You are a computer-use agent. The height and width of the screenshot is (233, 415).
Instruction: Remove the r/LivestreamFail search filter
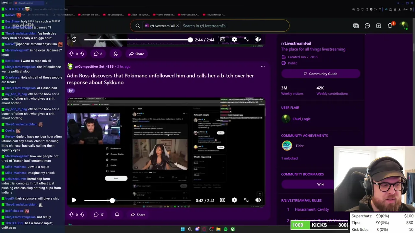(177, 26)
